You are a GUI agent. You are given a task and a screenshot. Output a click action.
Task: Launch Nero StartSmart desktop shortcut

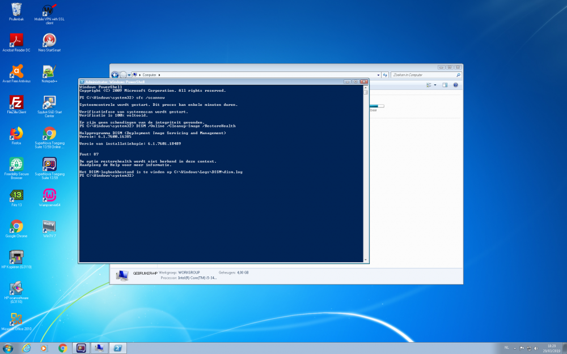click(49, 40)
